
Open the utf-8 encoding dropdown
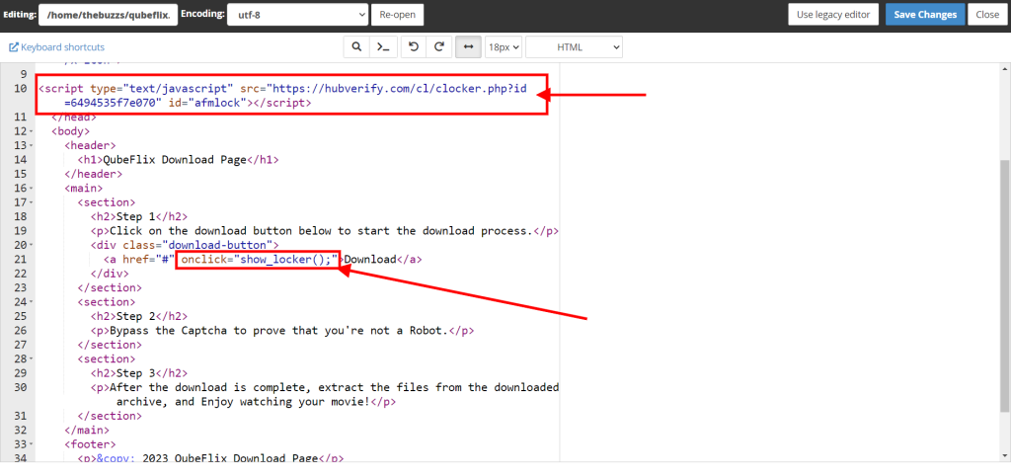297,14
